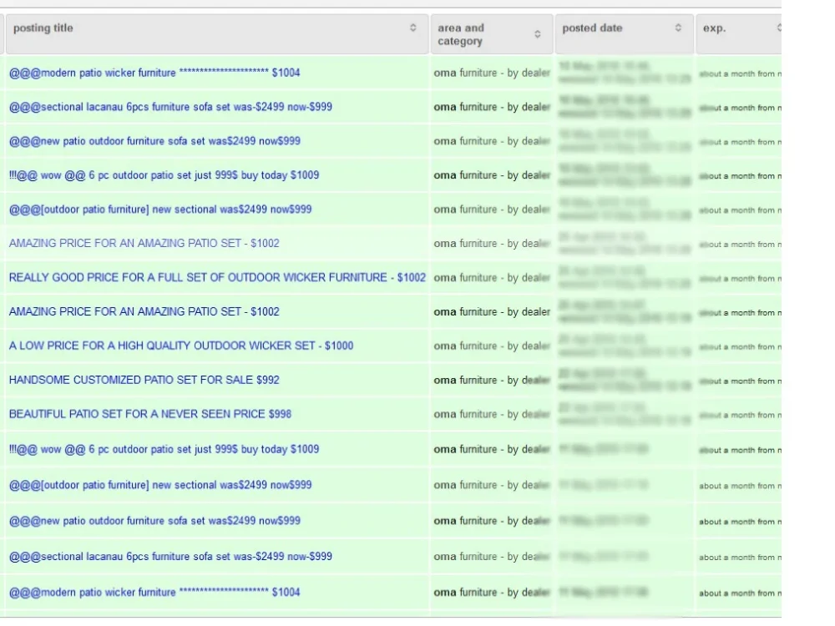Open topmost '@@@sectional lacanau 6pcs furniture sofa set' posting
Viewport: 835px width, 626px height.
coord(170,107)
